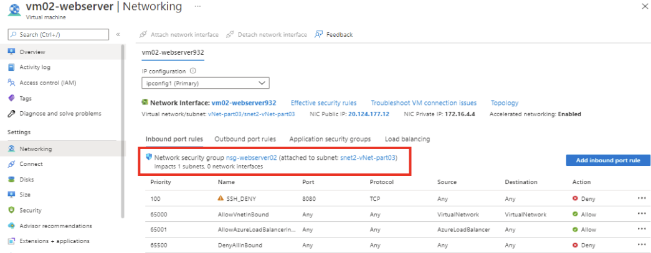The width and height of the screenshot is (651, 253).
Task: Open Overview in the sidebar menu
Action: pos(32,52)
